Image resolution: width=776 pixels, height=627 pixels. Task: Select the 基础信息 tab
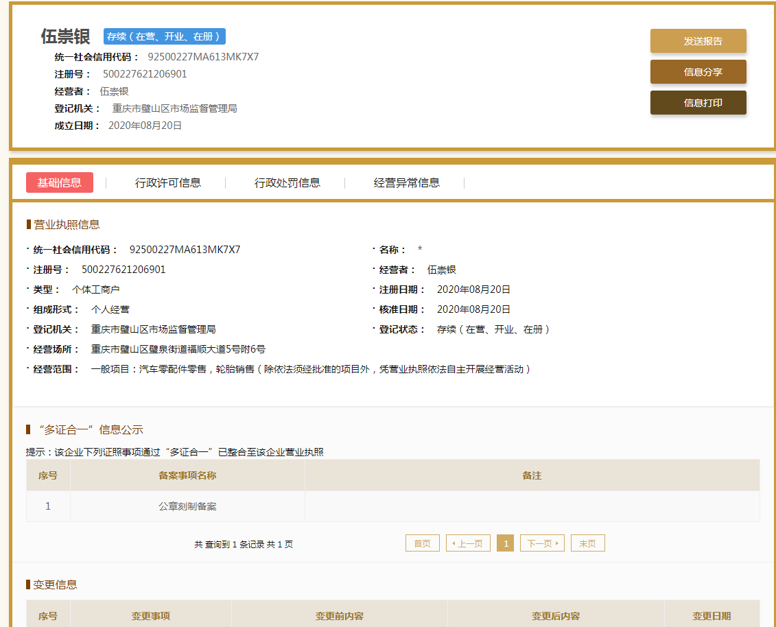pyautogui.click(x=60, y=182)
